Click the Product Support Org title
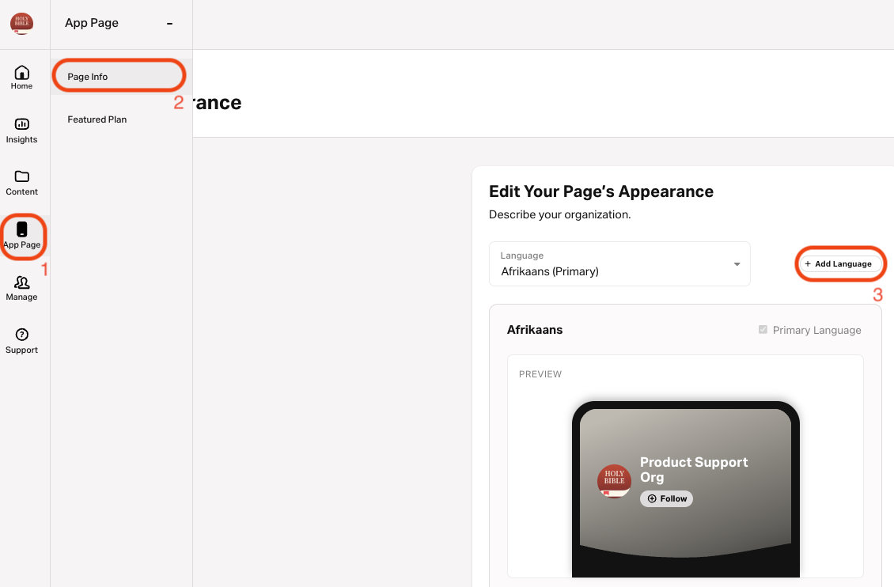Screen dimensions: 894x587 693,470
